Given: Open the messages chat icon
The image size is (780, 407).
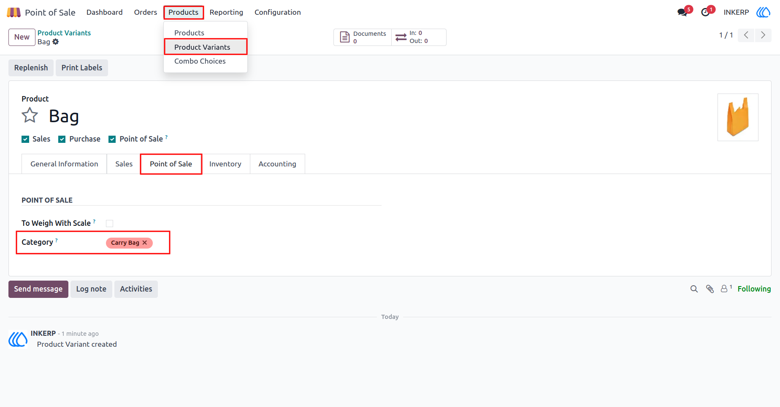Looking at the screenshot, I should pos(682,12).
